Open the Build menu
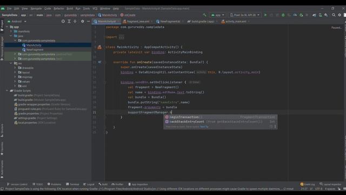 tap(70, 9)
